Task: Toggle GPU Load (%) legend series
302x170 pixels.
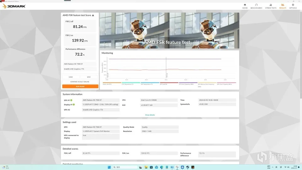Action: click(169, 84)
